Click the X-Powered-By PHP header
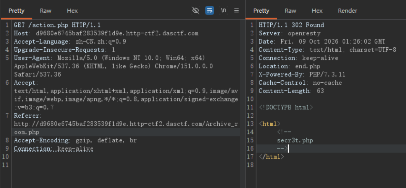Viewport: 406px width, 188px height. [302, 74]
